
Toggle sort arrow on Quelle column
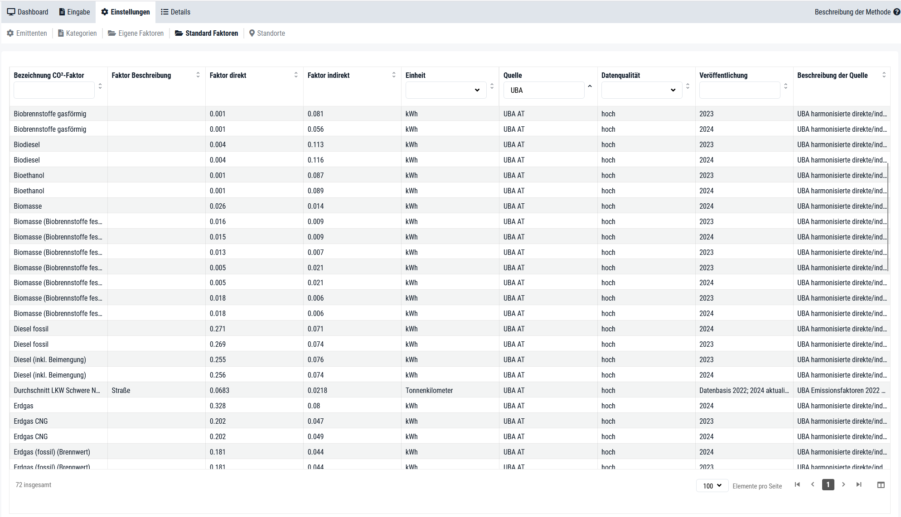[x=590, y=86]
